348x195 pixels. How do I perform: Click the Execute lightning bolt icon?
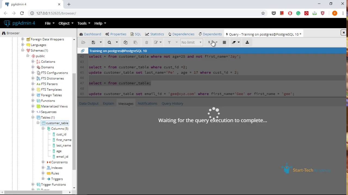tap(209, 42)
